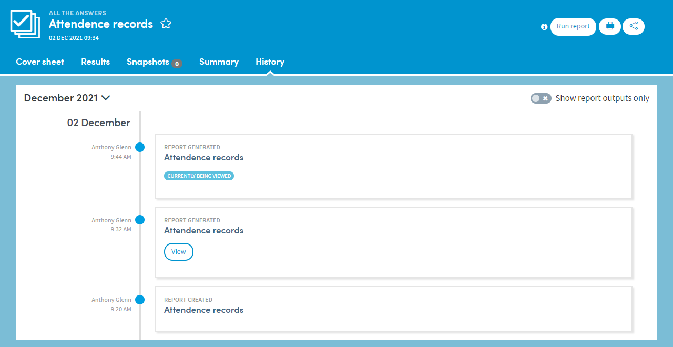Screen dimensions: 673x347
Task: Click the Run report button
Action: tap(573, 26)
